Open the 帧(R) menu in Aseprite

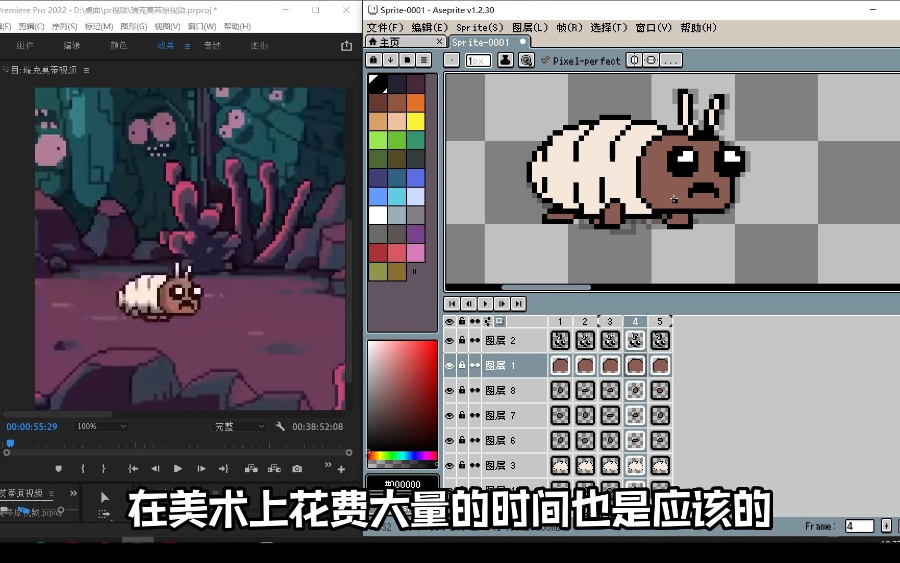pos(569,28)
